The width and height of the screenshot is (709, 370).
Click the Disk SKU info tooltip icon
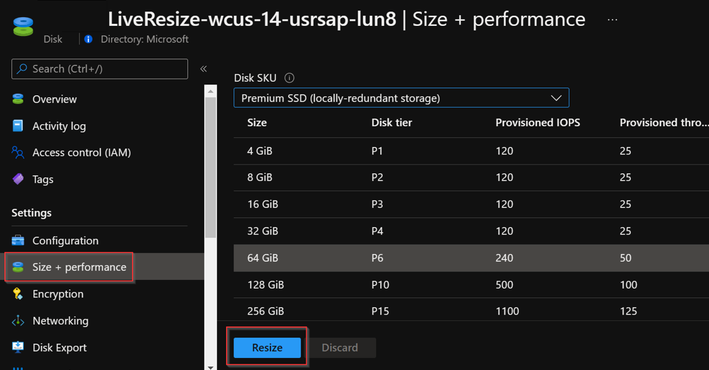coord(289,78)
